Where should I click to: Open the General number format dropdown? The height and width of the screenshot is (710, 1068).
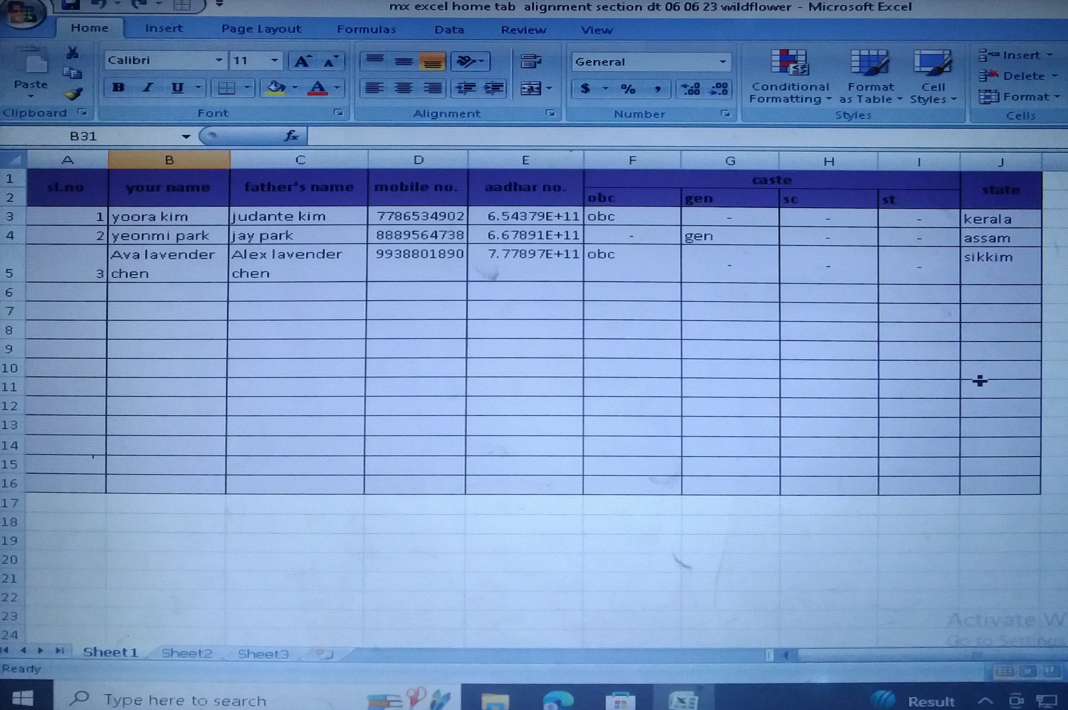[723, 62]
